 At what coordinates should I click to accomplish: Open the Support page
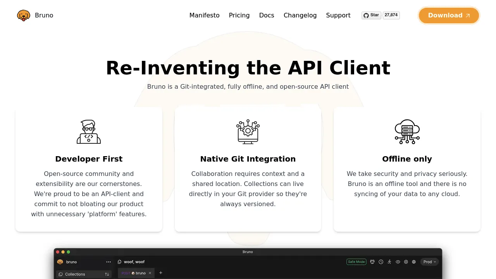338,15
